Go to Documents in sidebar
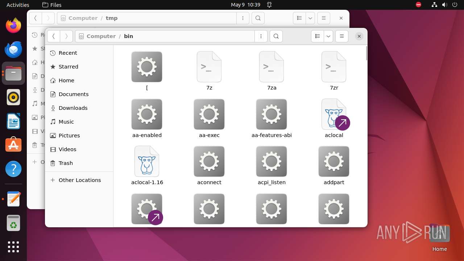Image resolution: width=464 pixels, height=261 pixels. tap(79, 94)
